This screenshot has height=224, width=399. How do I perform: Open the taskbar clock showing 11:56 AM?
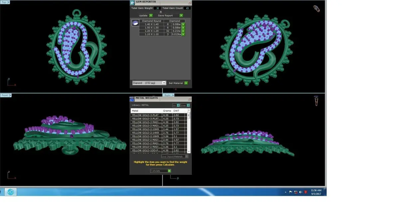(316, 192)
